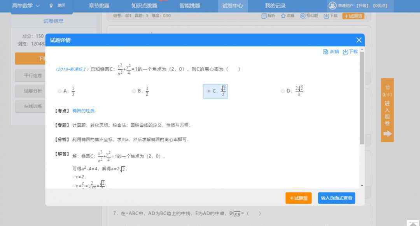Click the 相似题 search icon
Image resolution: width=420 pixels, height=226 pixels.
[x=303, y=16]
